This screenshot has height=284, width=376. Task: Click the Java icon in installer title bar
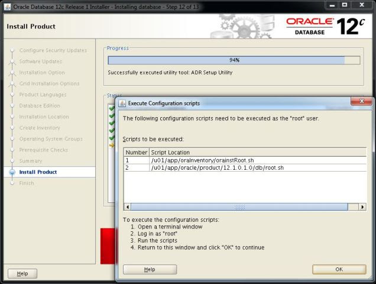[8, 7]
